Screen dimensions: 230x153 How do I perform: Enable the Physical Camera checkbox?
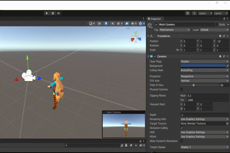[181, 90]
